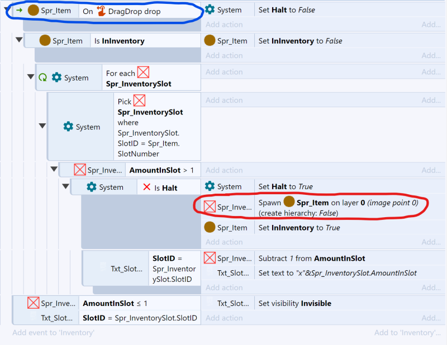Click the green trigger arrow on the top event
447x345 pixels.
[19, 11]
